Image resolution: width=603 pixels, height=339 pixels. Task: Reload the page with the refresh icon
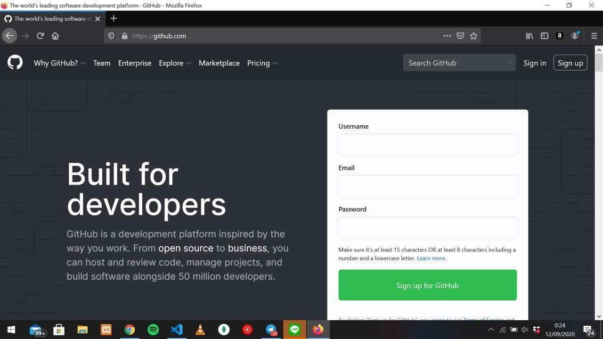pos(40,36)
